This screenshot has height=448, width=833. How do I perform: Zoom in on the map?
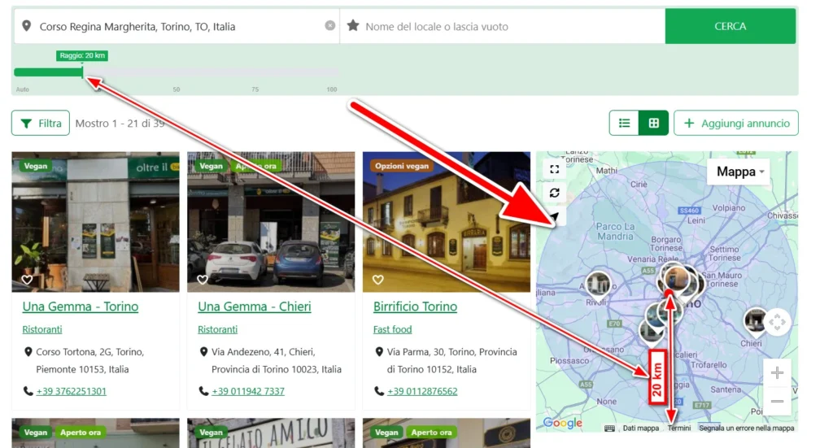[777, 373]
